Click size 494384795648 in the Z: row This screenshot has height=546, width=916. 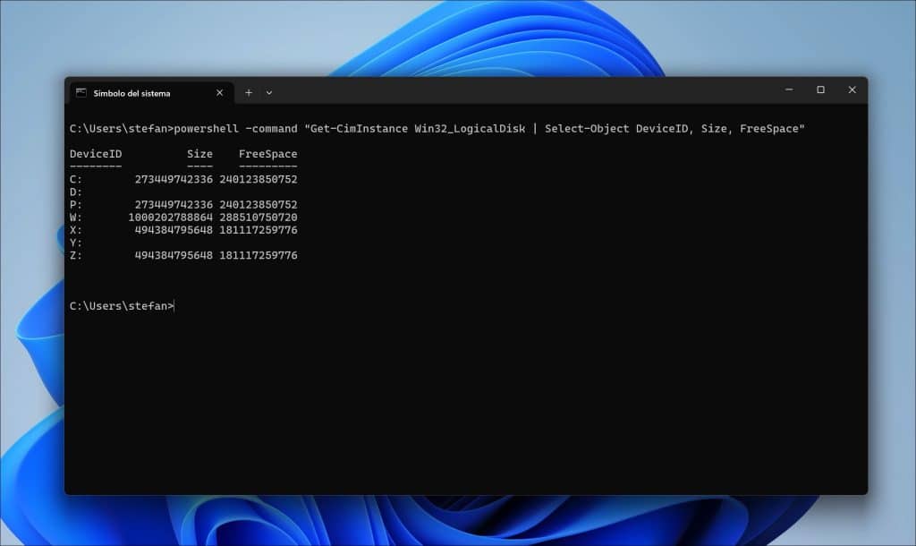(174, 255)
